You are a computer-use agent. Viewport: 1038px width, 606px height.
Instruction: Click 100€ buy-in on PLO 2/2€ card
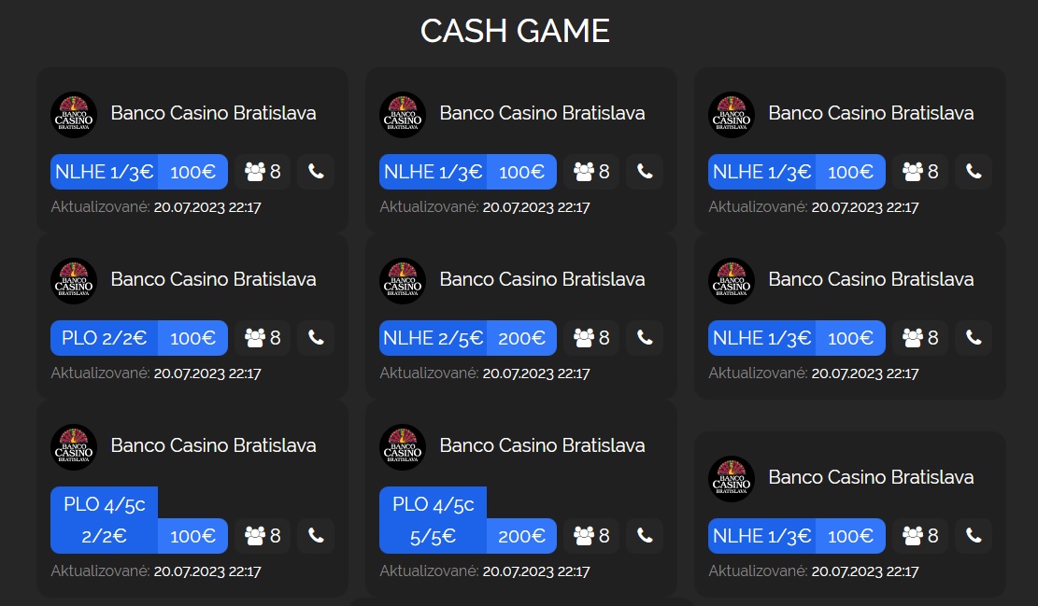point(192,338)
